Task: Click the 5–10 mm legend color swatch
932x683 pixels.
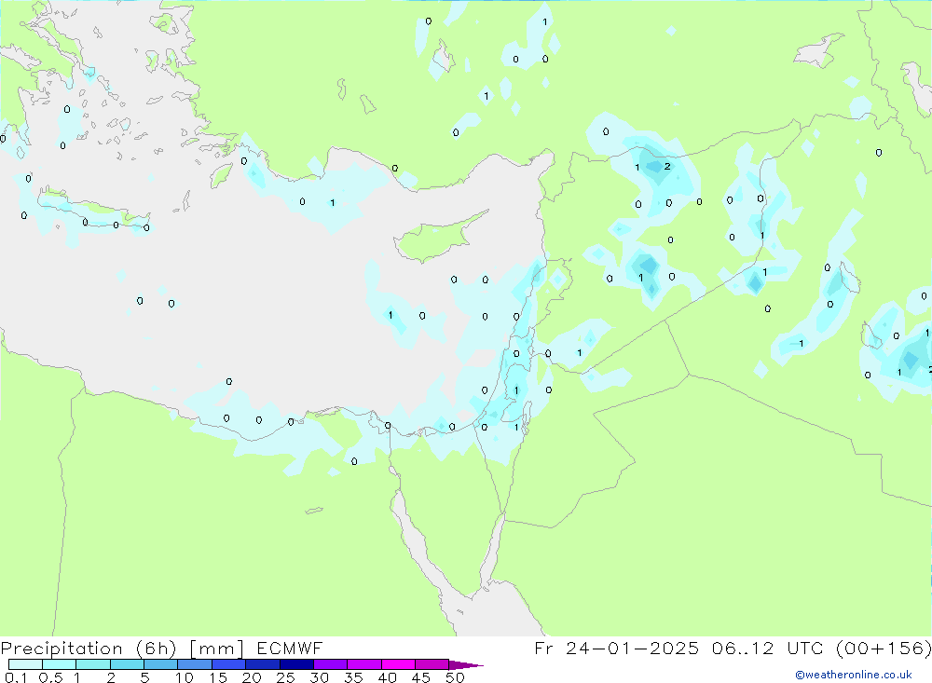Action: (160, 664)
